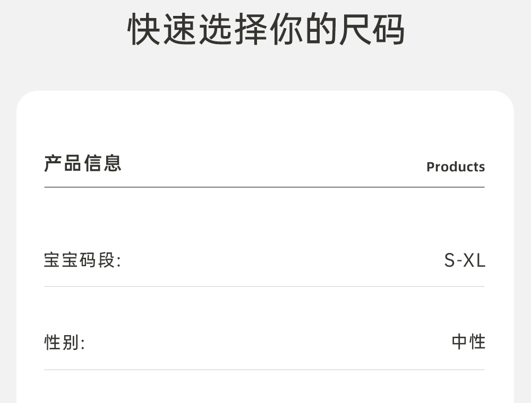The height and width of the screenshot is (403, 531).
Task: Click the thin divider below 宝宝码段 row
Action: click(264, 286)
